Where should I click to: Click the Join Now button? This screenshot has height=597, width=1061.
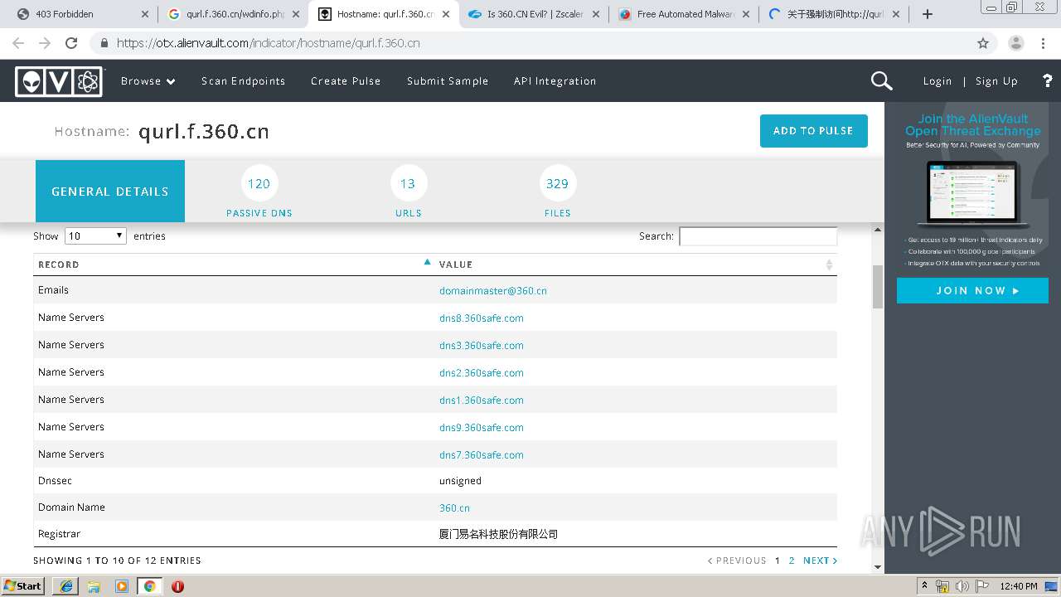point(972,291)
